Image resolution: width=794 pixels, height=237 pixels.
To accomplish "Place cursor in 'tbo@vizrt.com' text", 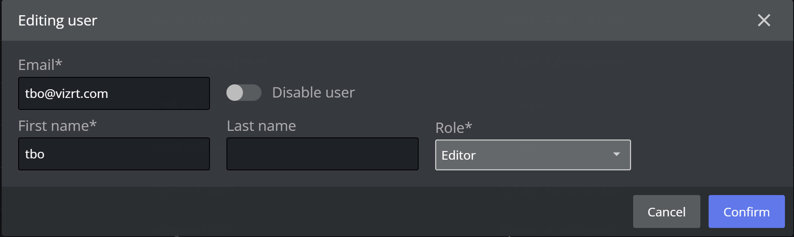I will (x=66, y=93).
